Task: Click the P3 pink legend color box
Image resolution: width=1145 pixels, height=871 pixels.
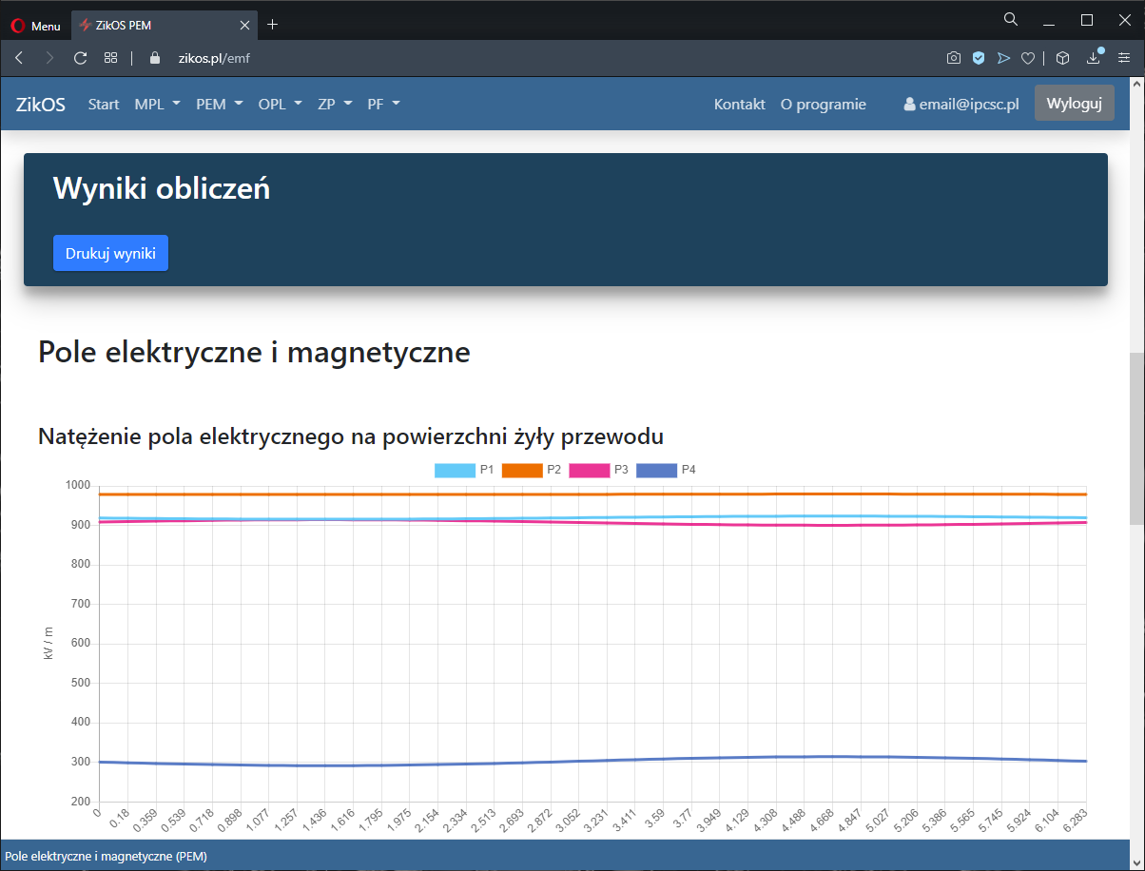Action: click(x=589, y=470)
